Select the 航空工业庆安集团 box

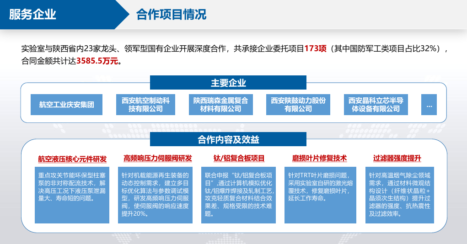point(66,105)
